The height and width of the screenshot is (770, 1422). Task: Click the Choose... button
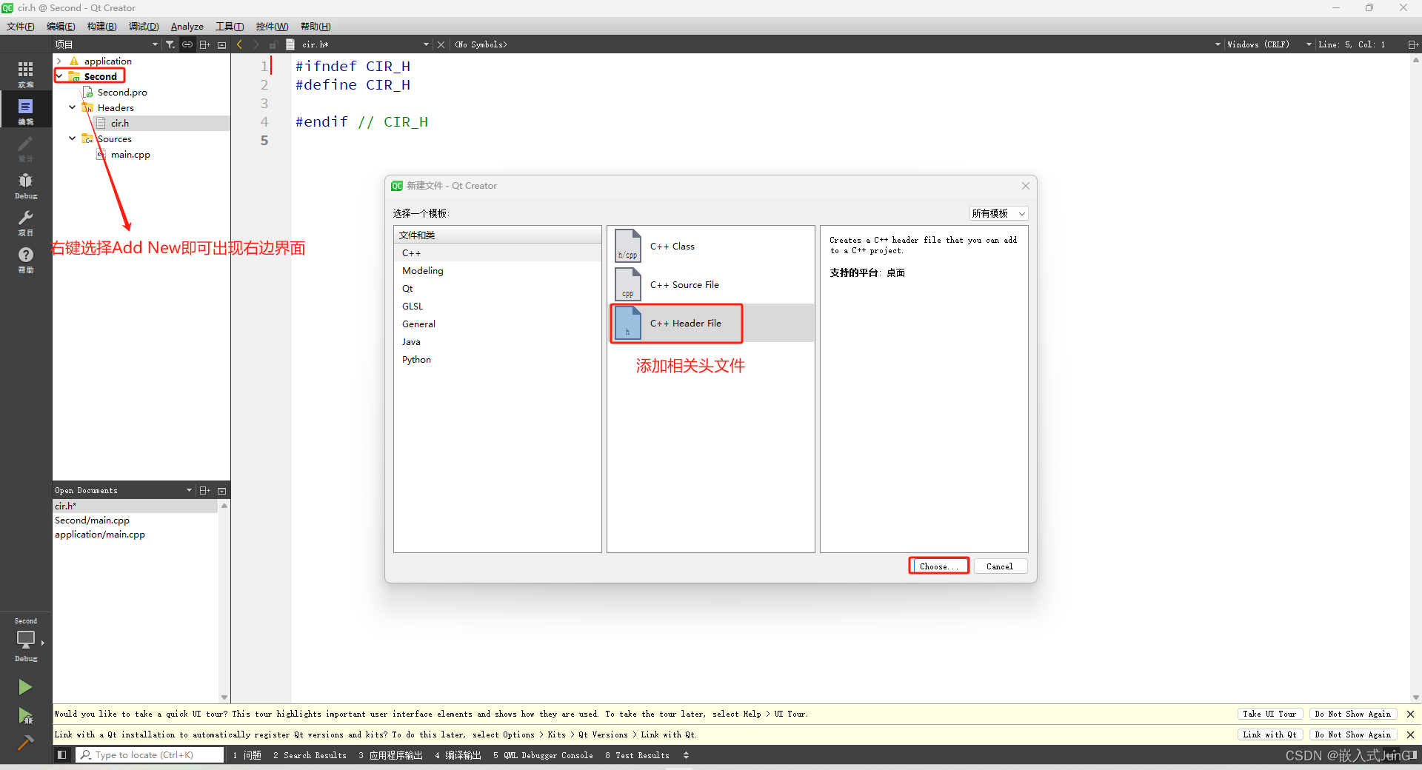point(938,566)
